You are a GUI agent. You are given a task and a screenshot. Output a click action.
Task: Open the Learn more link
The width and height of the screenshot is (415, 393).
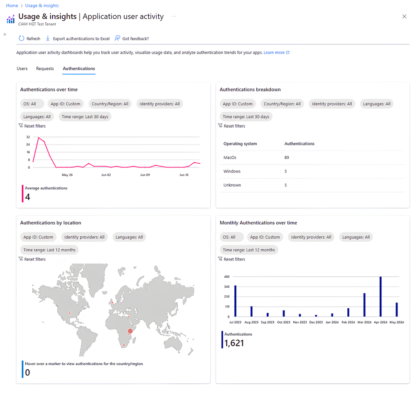(274, 52)
